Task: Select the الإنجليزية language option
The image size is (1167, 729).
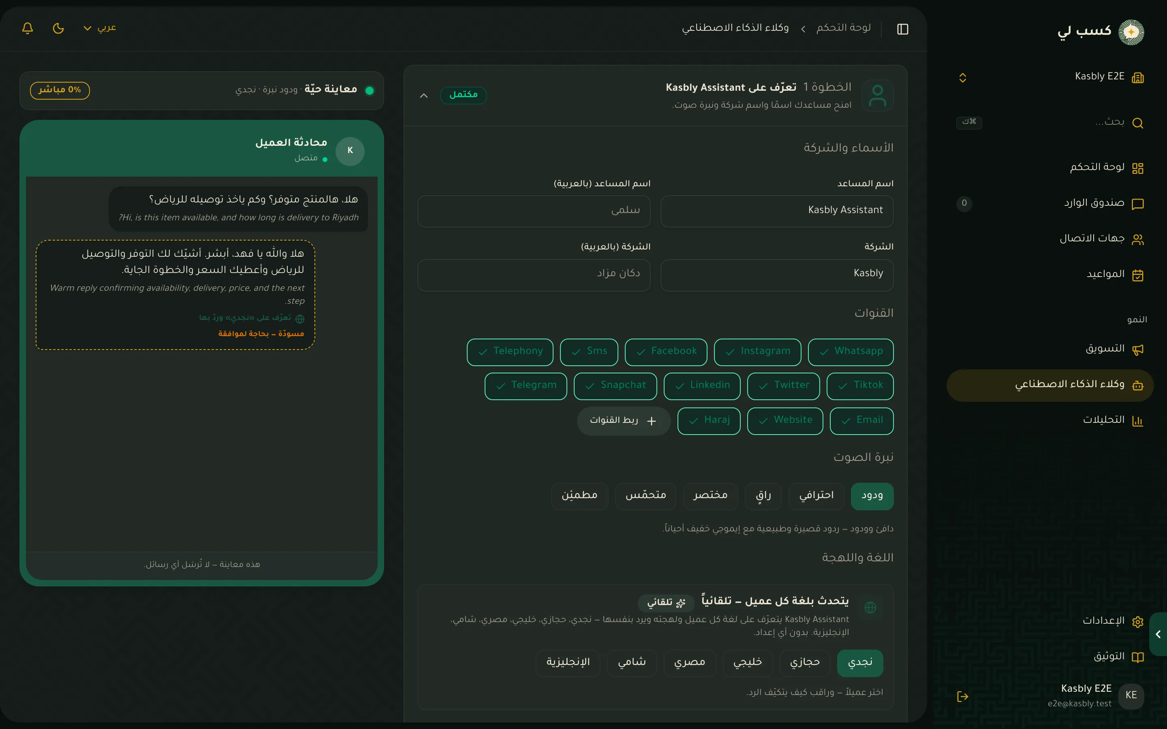Action: click(568, 663)
